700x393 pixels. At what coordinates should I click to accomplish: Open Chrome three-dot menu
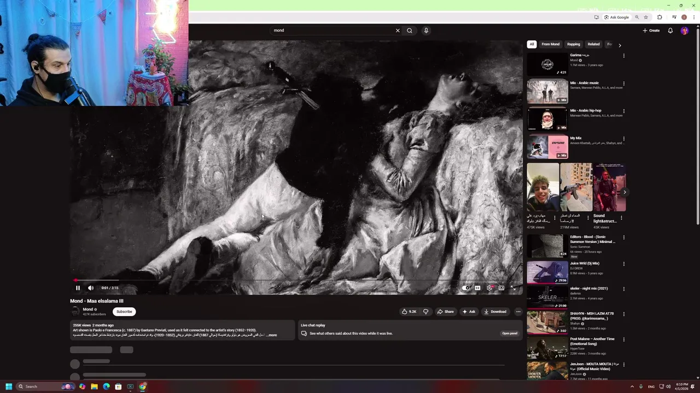(x=694, y=17)
